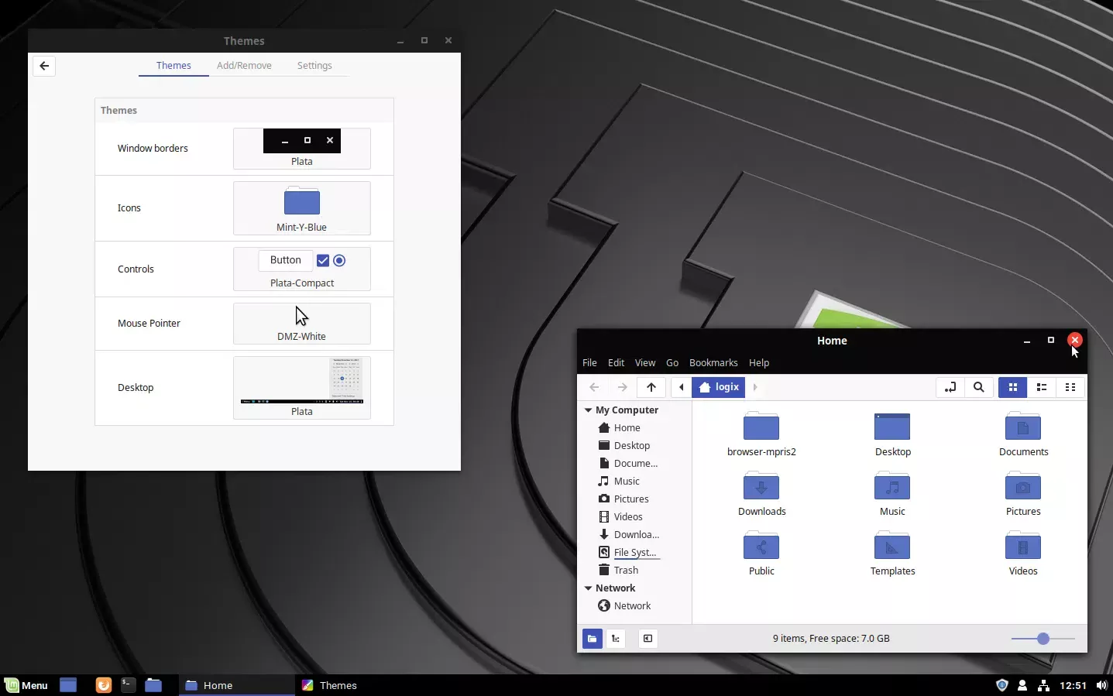Toggle location entry in file manager toolbar
The image size is (1113, 696).
click(950, 387)
